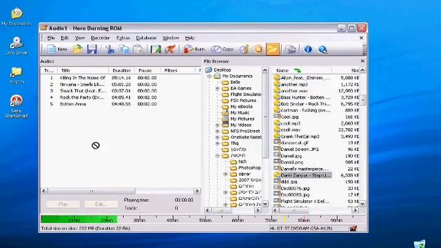This screenshot has width=441, height=248.
Task: Open the Nero StartSmart desktop icon
Action: click(17, 106)
